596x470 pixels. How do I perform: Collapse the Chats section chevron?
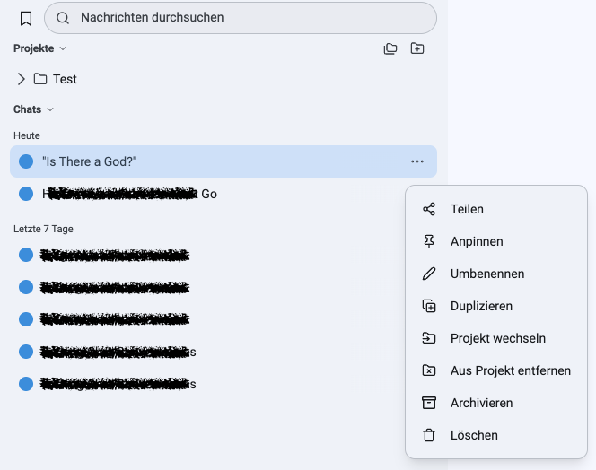coord(50,109)
